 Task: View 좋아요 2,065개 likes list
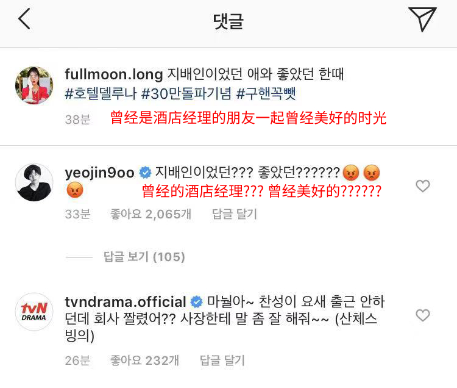[151, 214]
